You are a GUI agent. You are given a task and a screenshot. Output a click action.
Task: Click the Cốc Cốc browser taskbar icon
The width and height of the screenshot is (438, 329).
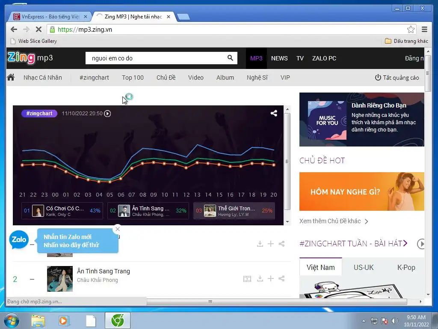pos(118,320)
